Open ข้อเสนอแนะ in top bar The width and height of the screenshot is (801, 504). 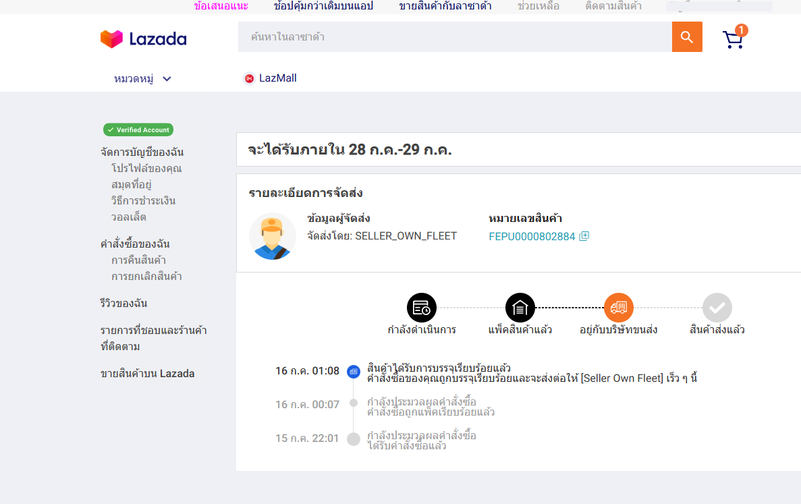click(221, 6)
